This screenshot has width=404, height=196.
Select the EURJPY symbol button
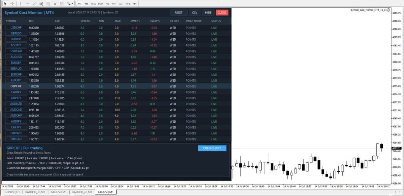(16, 80)
